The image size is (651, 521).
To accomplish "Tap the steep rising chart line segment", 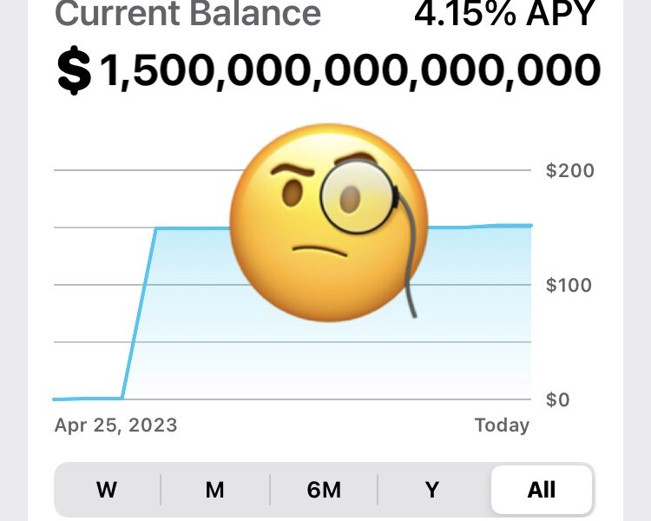I will (139, 313).
